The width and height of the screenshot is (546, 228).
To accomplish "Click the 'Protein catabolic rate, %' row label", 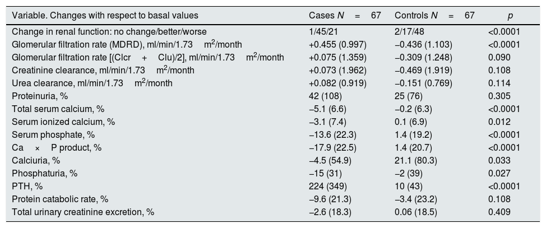I will point(60,199).
